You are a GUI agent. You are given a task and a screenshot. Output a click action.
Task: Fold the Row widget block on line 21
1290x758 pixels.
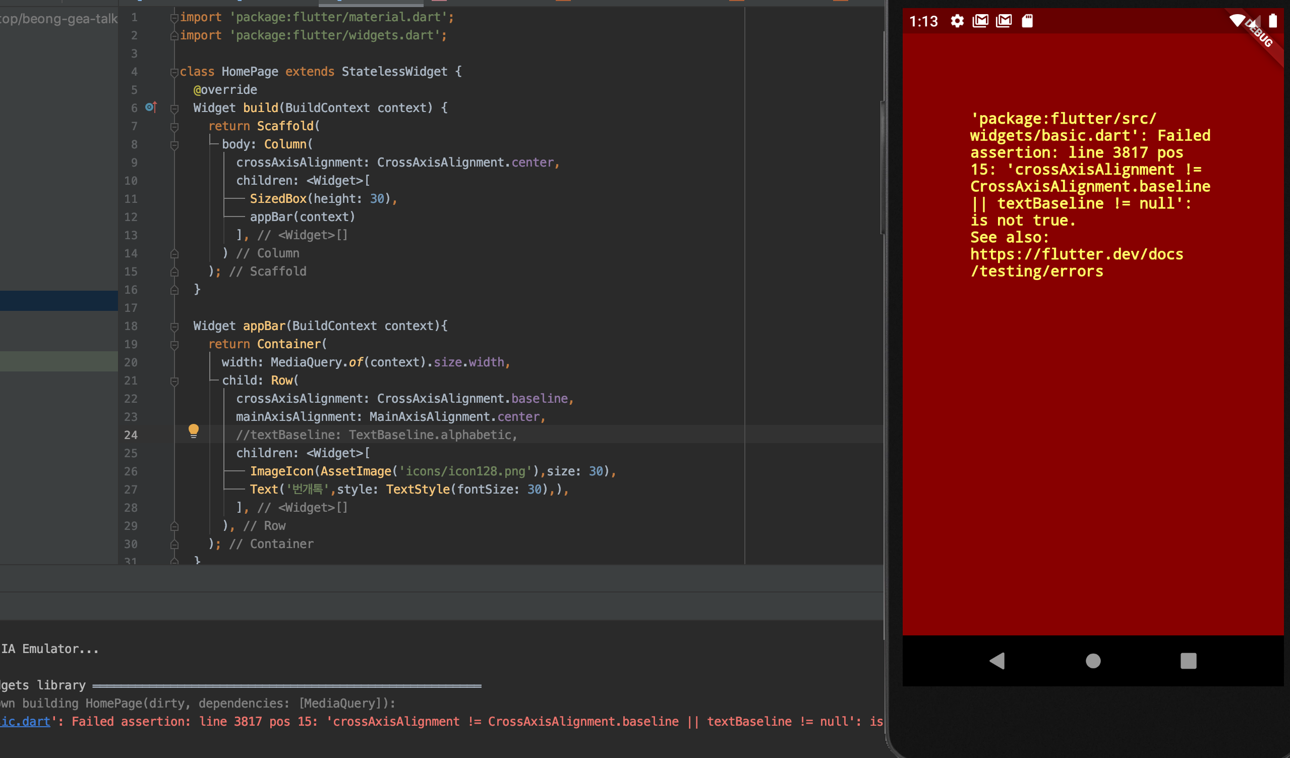click(174, 381)
